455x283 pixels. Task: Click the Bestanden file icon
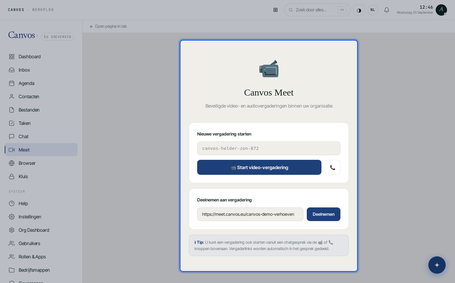click(x=12, y=110)
